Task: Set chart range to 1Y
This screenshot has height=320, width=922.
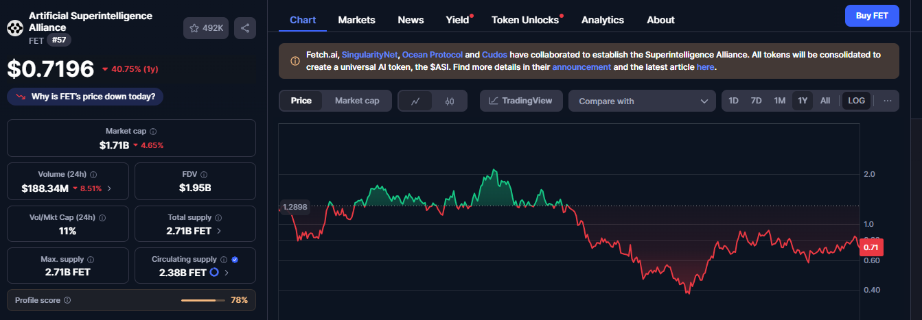Action: [x=803, y=101]
